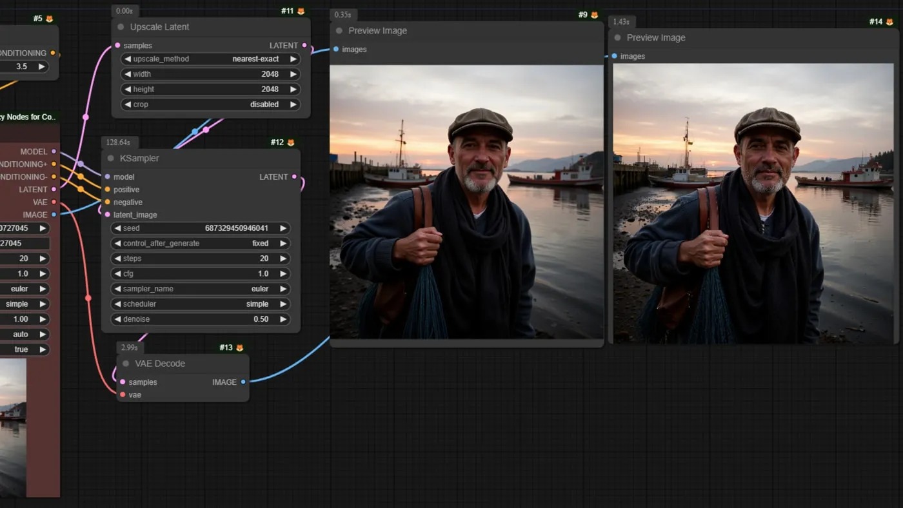Open the sampler_name dropdown in KSampler
Image resolution: width=903 pixels, height=508 pixels.
click(x=200, y=289)
